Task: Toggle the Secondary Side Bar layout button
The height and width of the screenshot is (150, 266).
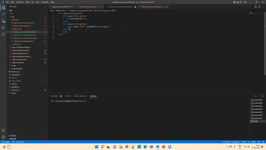Action: tap(241, 2)
